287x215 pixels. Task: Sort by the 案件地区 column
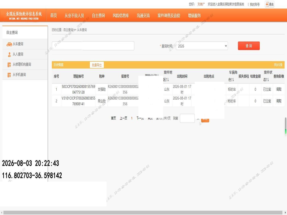168,76
